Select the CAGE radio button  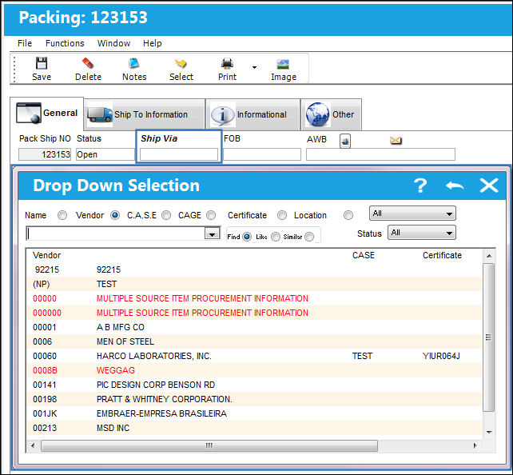(x=211, y=215)
